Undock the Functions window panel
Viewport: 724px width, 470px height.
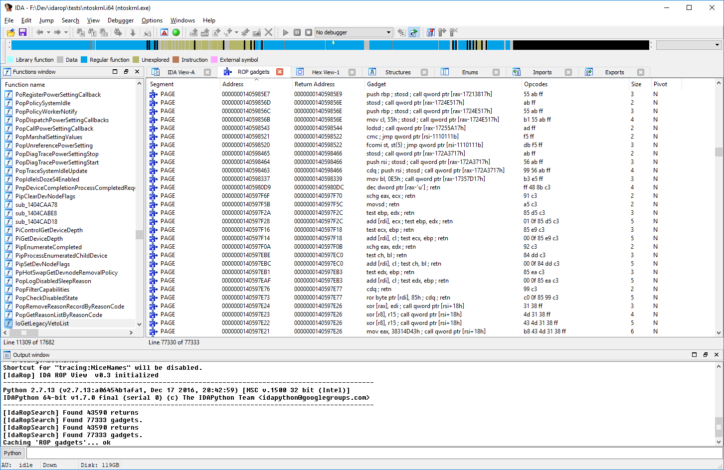coord(126,72)
